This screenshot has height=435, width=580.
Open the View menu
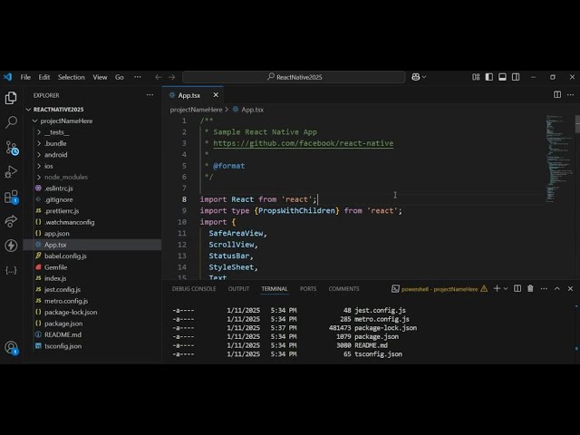(100, 77)
